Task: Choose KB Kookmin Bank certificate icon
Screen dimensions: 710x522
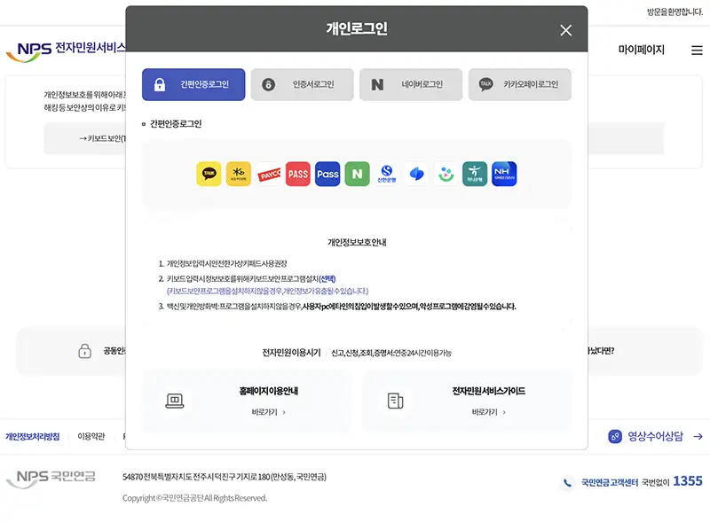Action: click(x=238, y=174)
